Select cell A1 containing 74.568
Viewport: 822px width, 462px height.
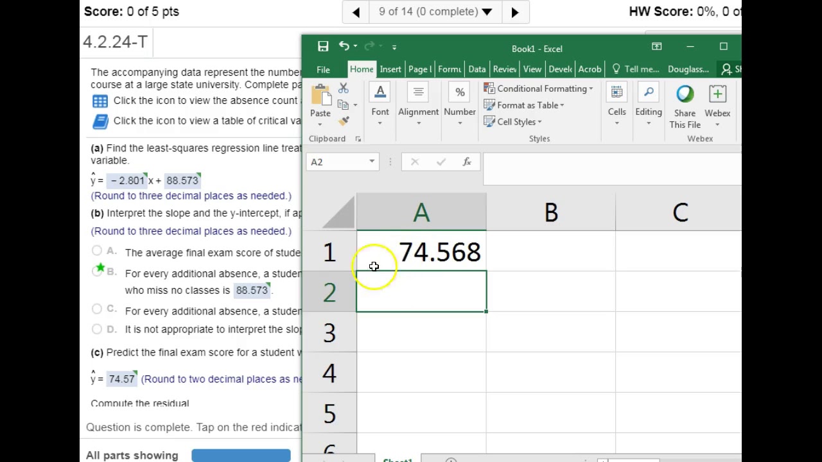[421, 252]
